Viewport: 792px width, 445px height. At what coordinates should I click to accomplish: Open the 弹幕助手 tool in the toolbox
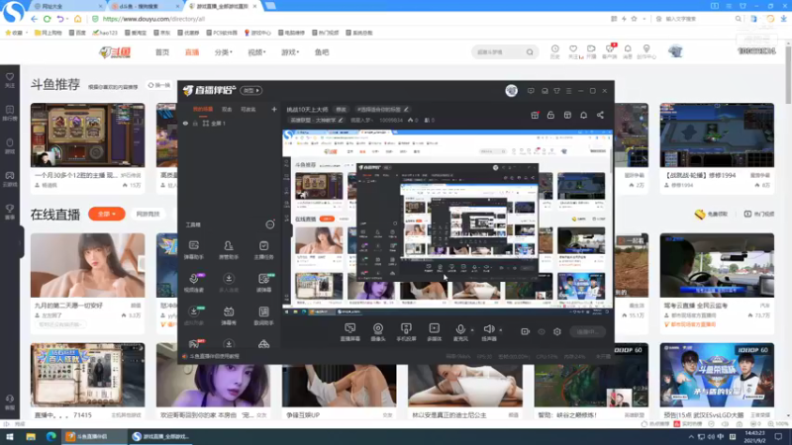193,249
